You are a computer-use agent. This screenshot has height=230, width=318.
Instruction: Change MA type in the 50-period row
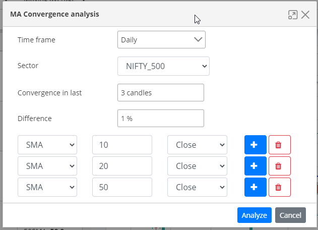pyautogui.click(x=47, y=187)
